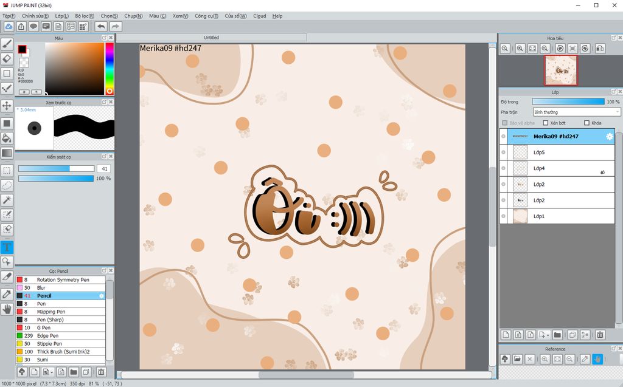623x387 pixels.
Task: Toggle the Bảo vệ alpha checkbox
Action: pos(504,123)
